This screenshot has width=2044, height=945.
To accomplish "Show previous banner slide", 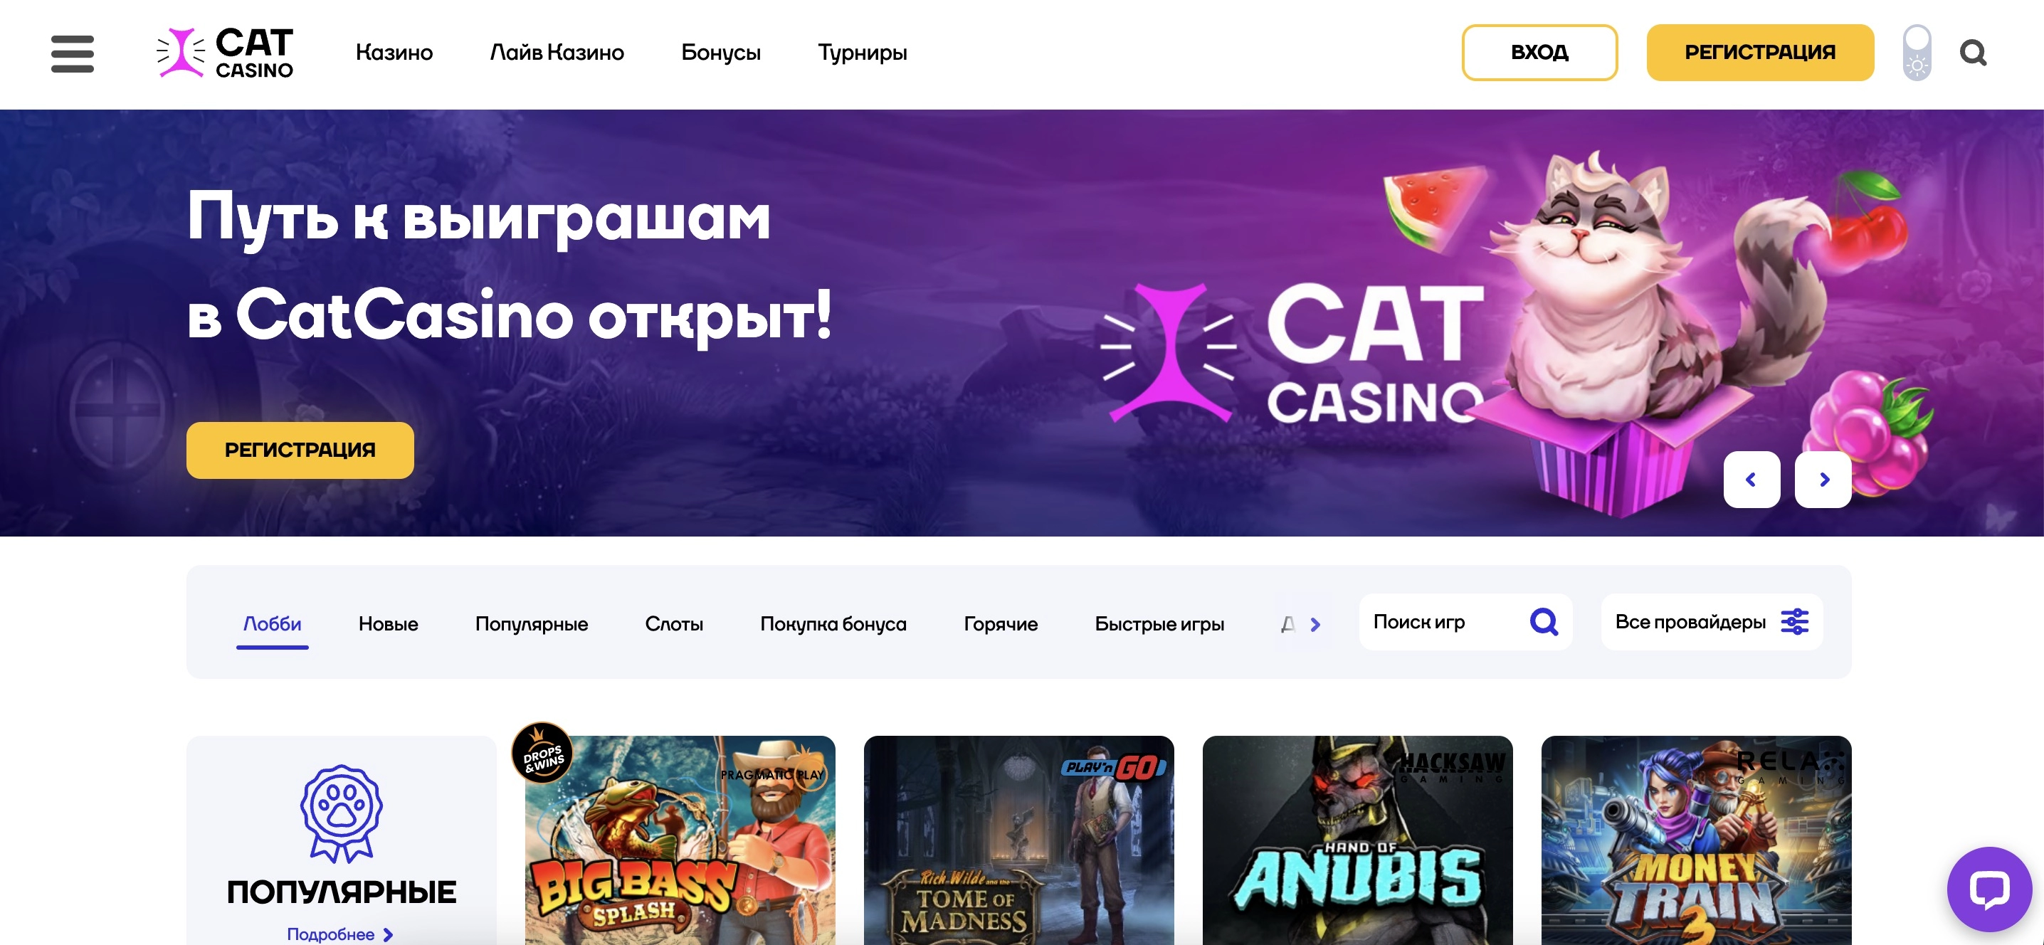I will 1751,479.
